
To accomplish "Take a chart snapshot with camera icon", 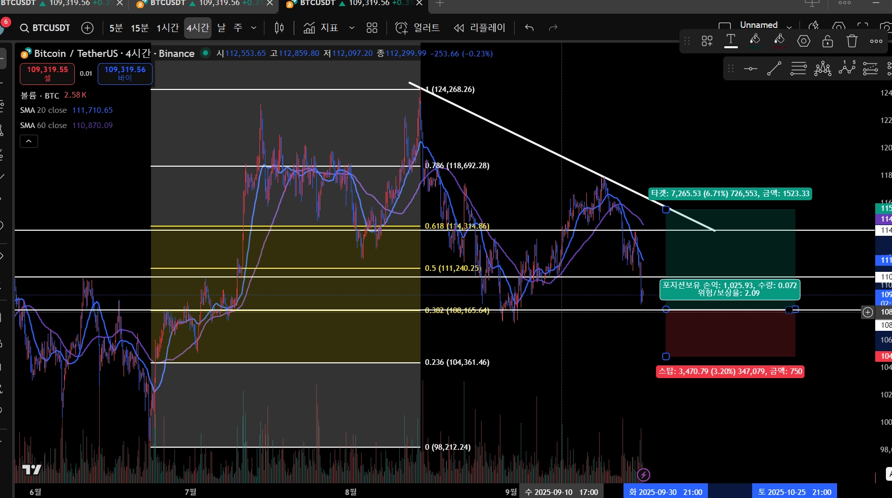I will pos(886,26).
